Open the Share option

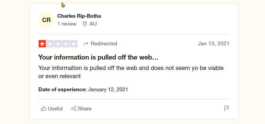(x=81, y=109)
